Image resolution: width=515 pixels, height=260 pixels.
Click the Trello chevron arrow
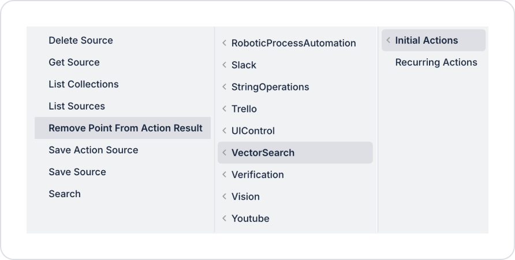click(x=224, y=109)
